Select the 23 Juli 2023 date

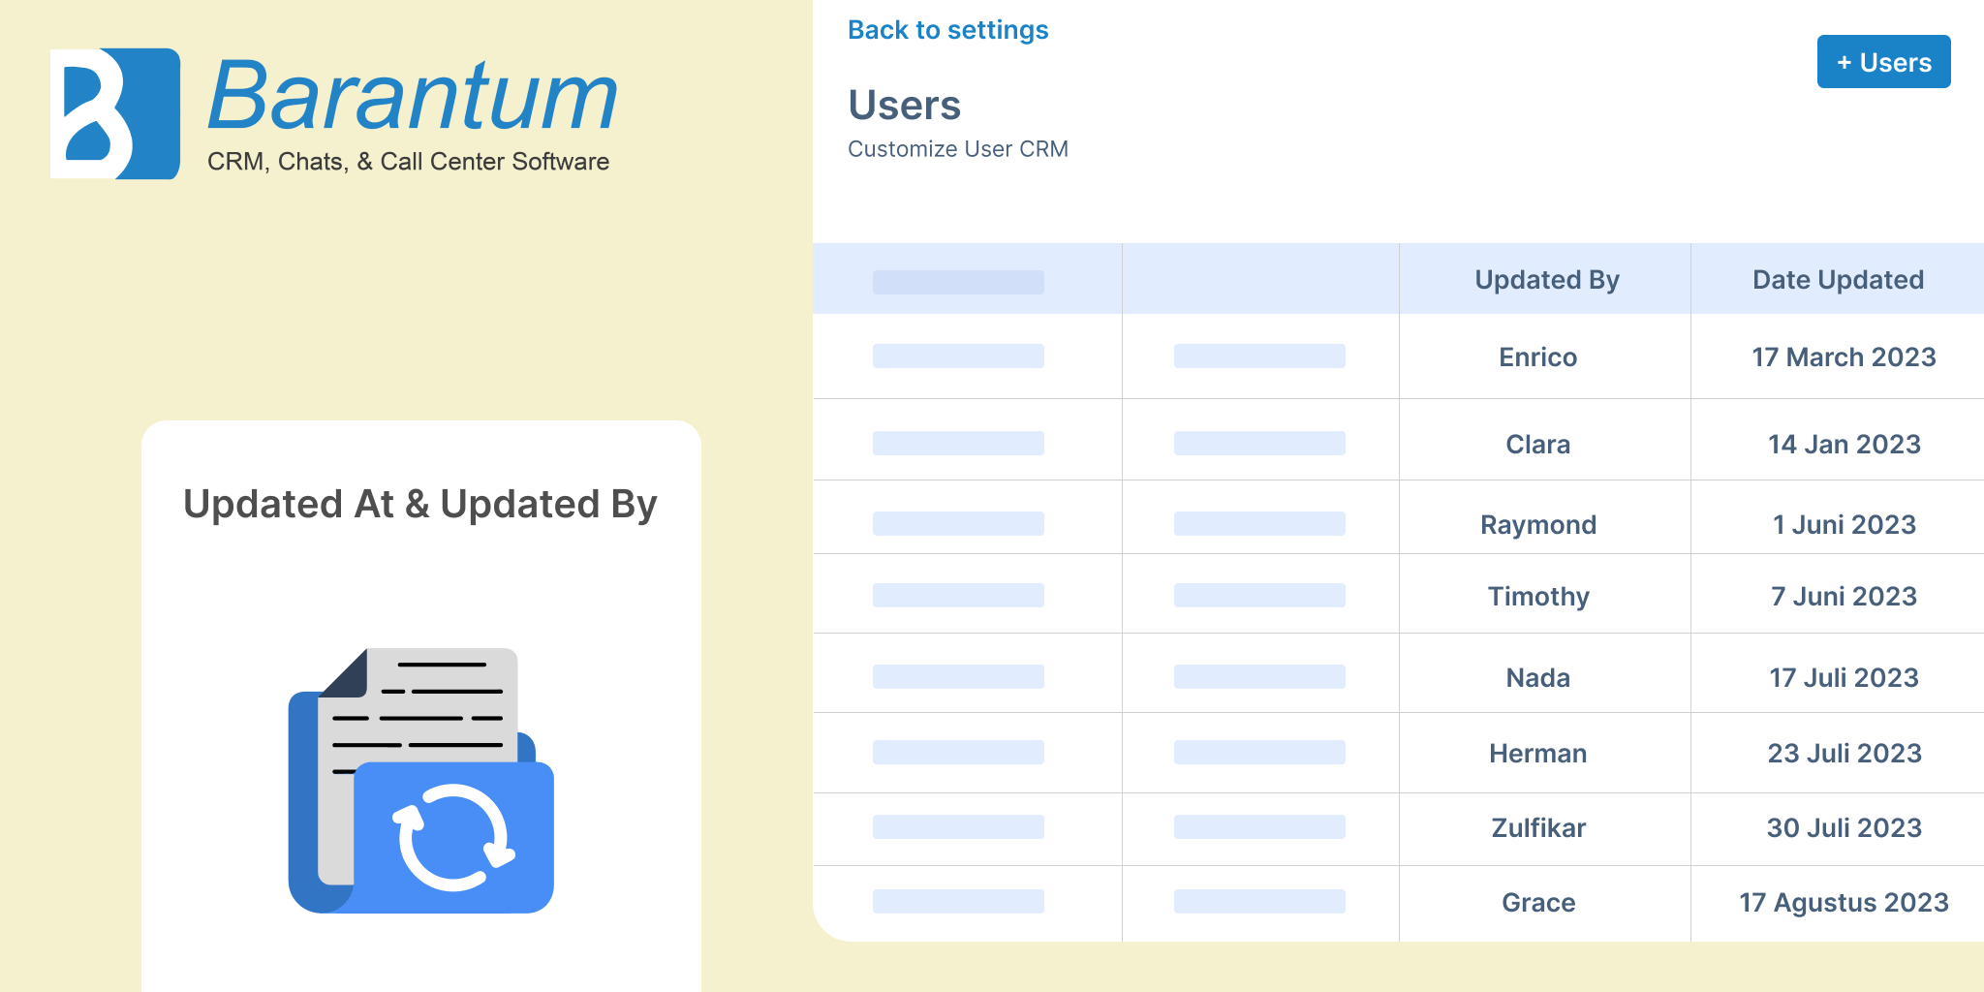click(1844, 754)
